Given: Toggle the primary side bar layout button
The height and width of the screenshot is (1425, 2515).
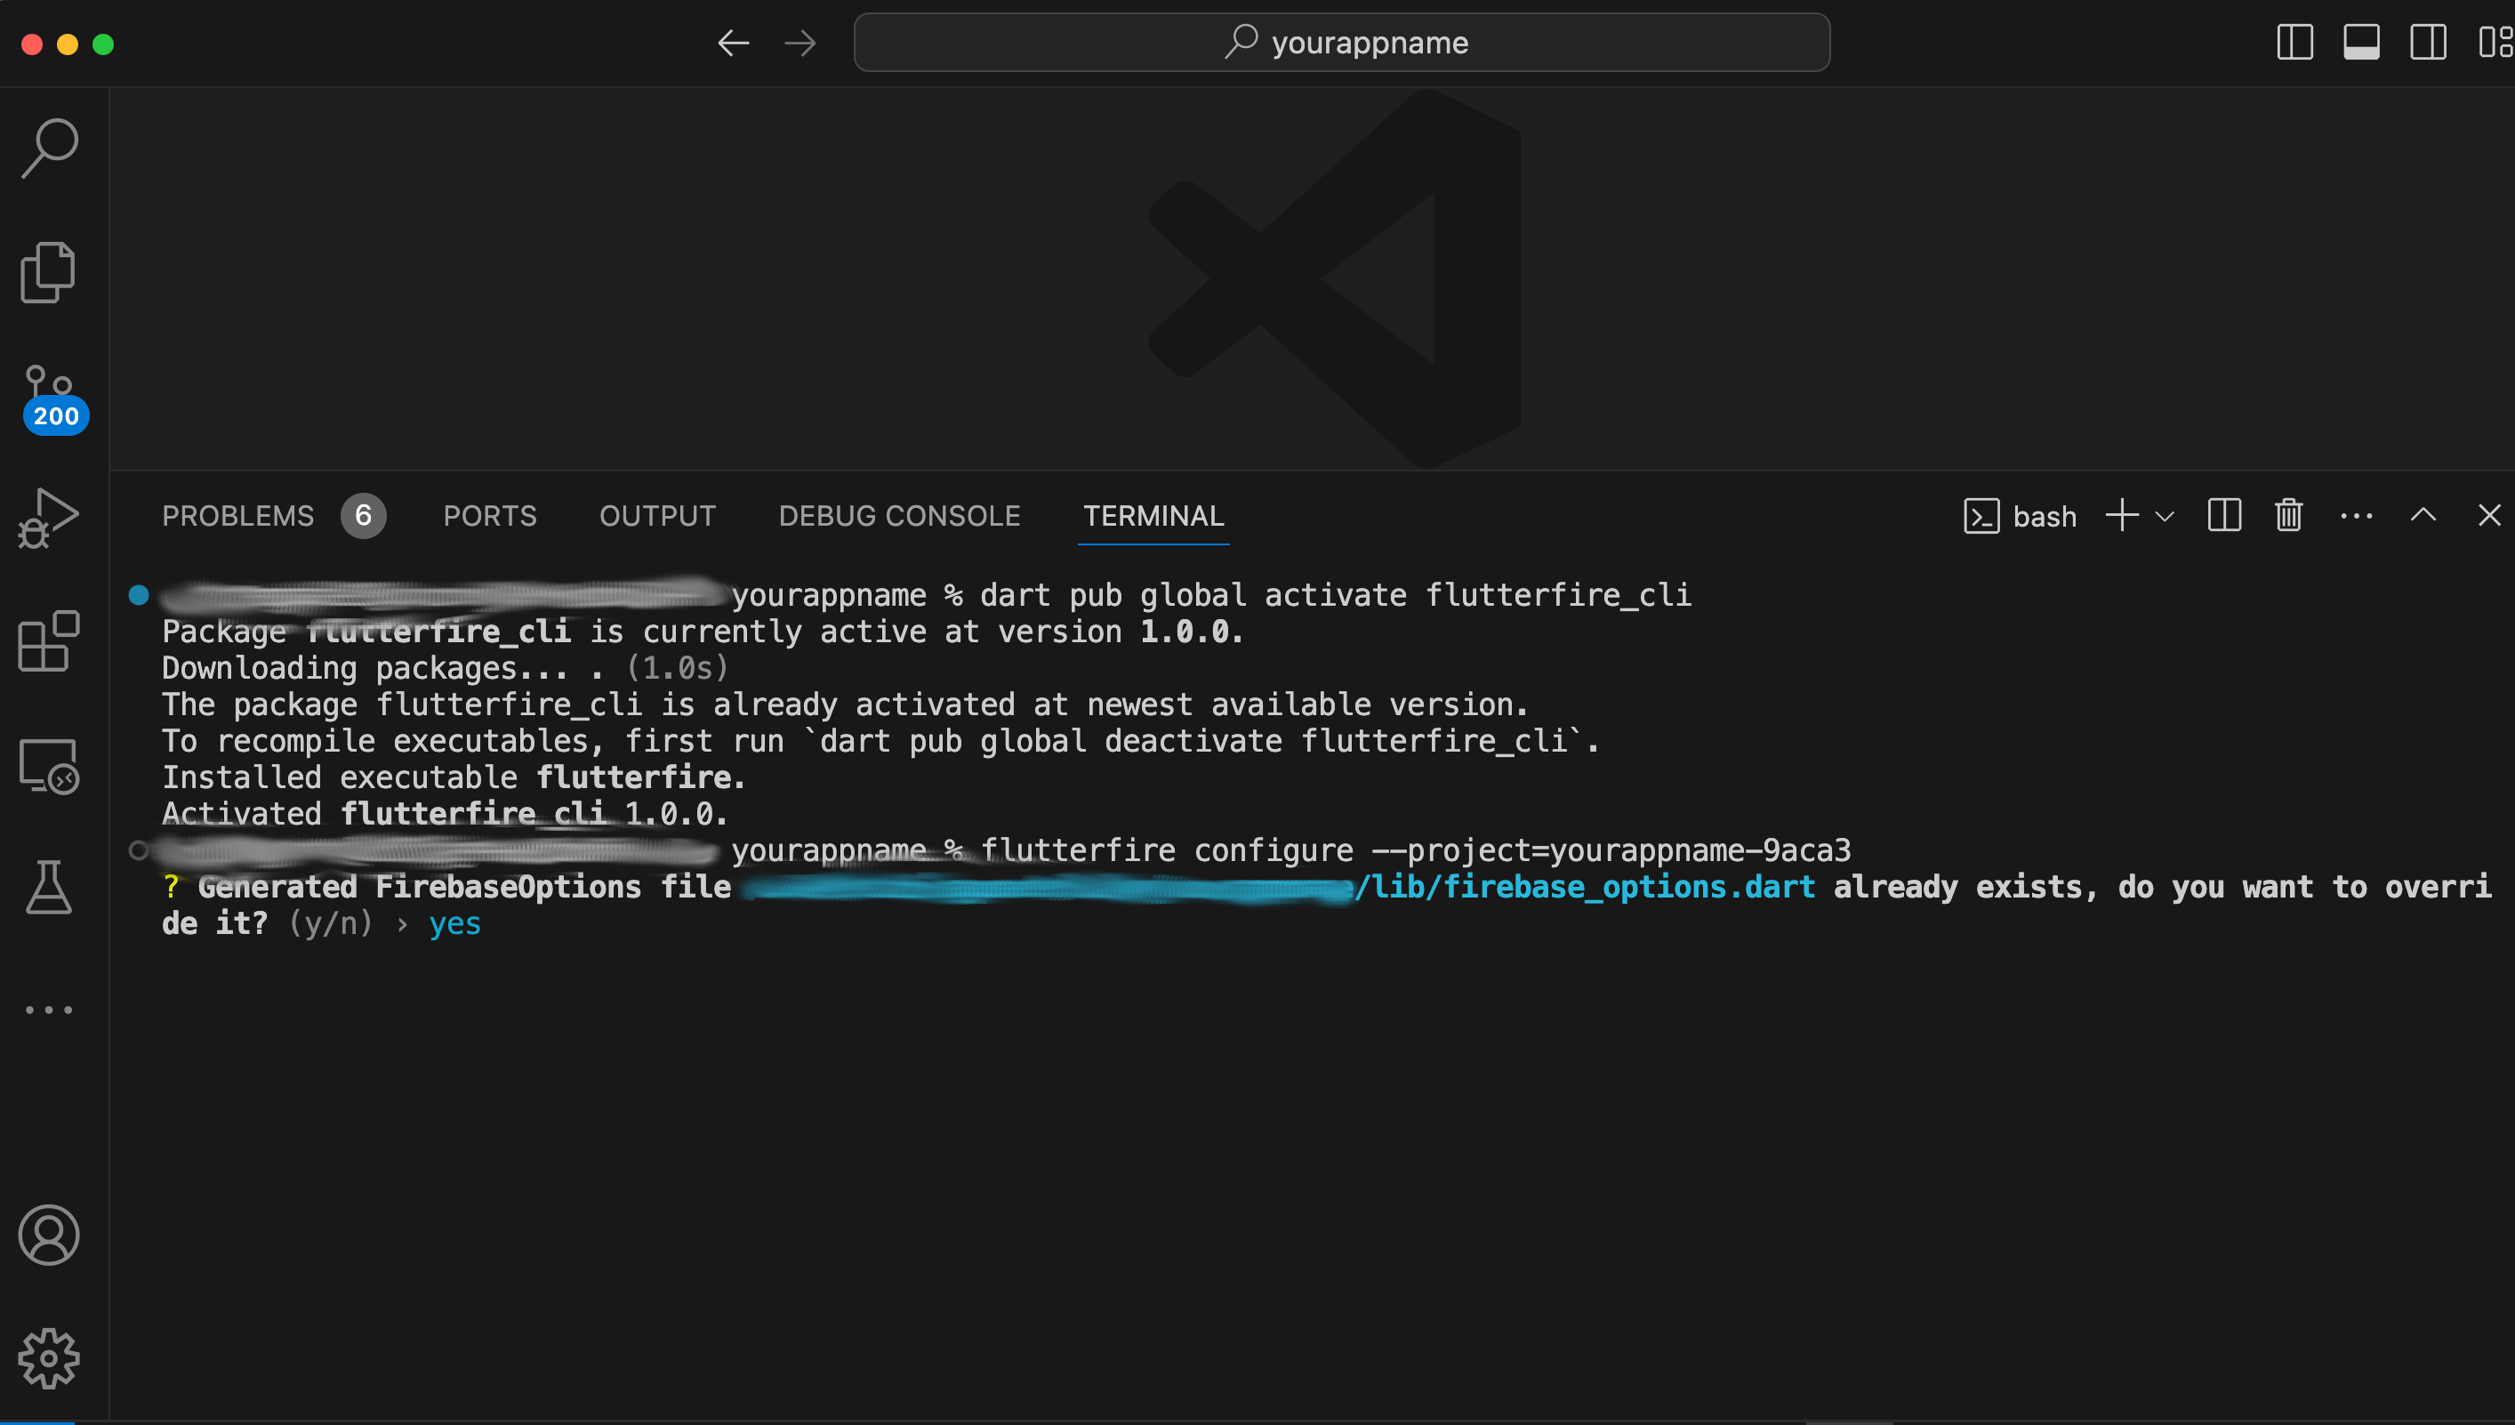Looking at the screenshot, I should [x=2294, y=43].
